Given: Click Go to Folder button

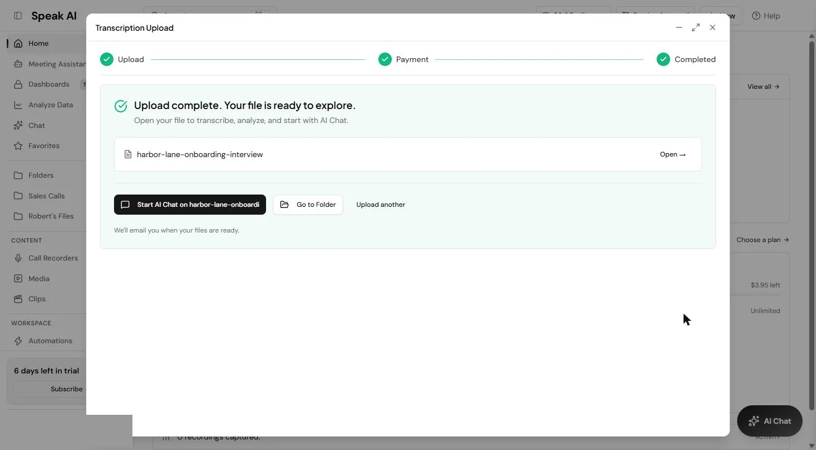Looking at the screenshot, I should [308, 205].
